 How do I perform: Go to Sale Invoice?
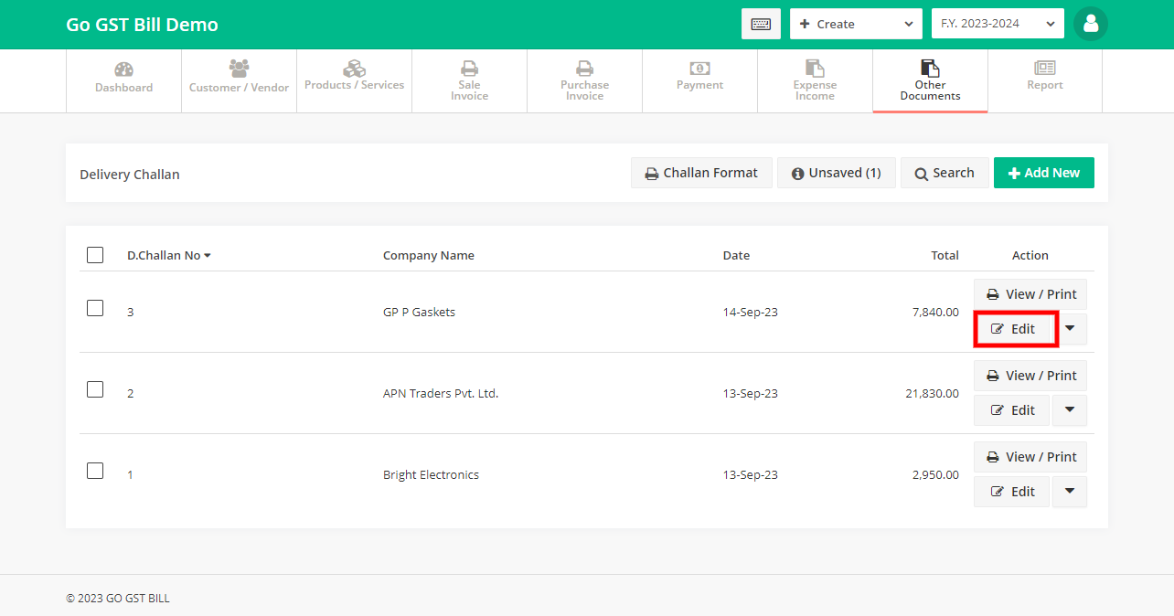click(469, 80)
